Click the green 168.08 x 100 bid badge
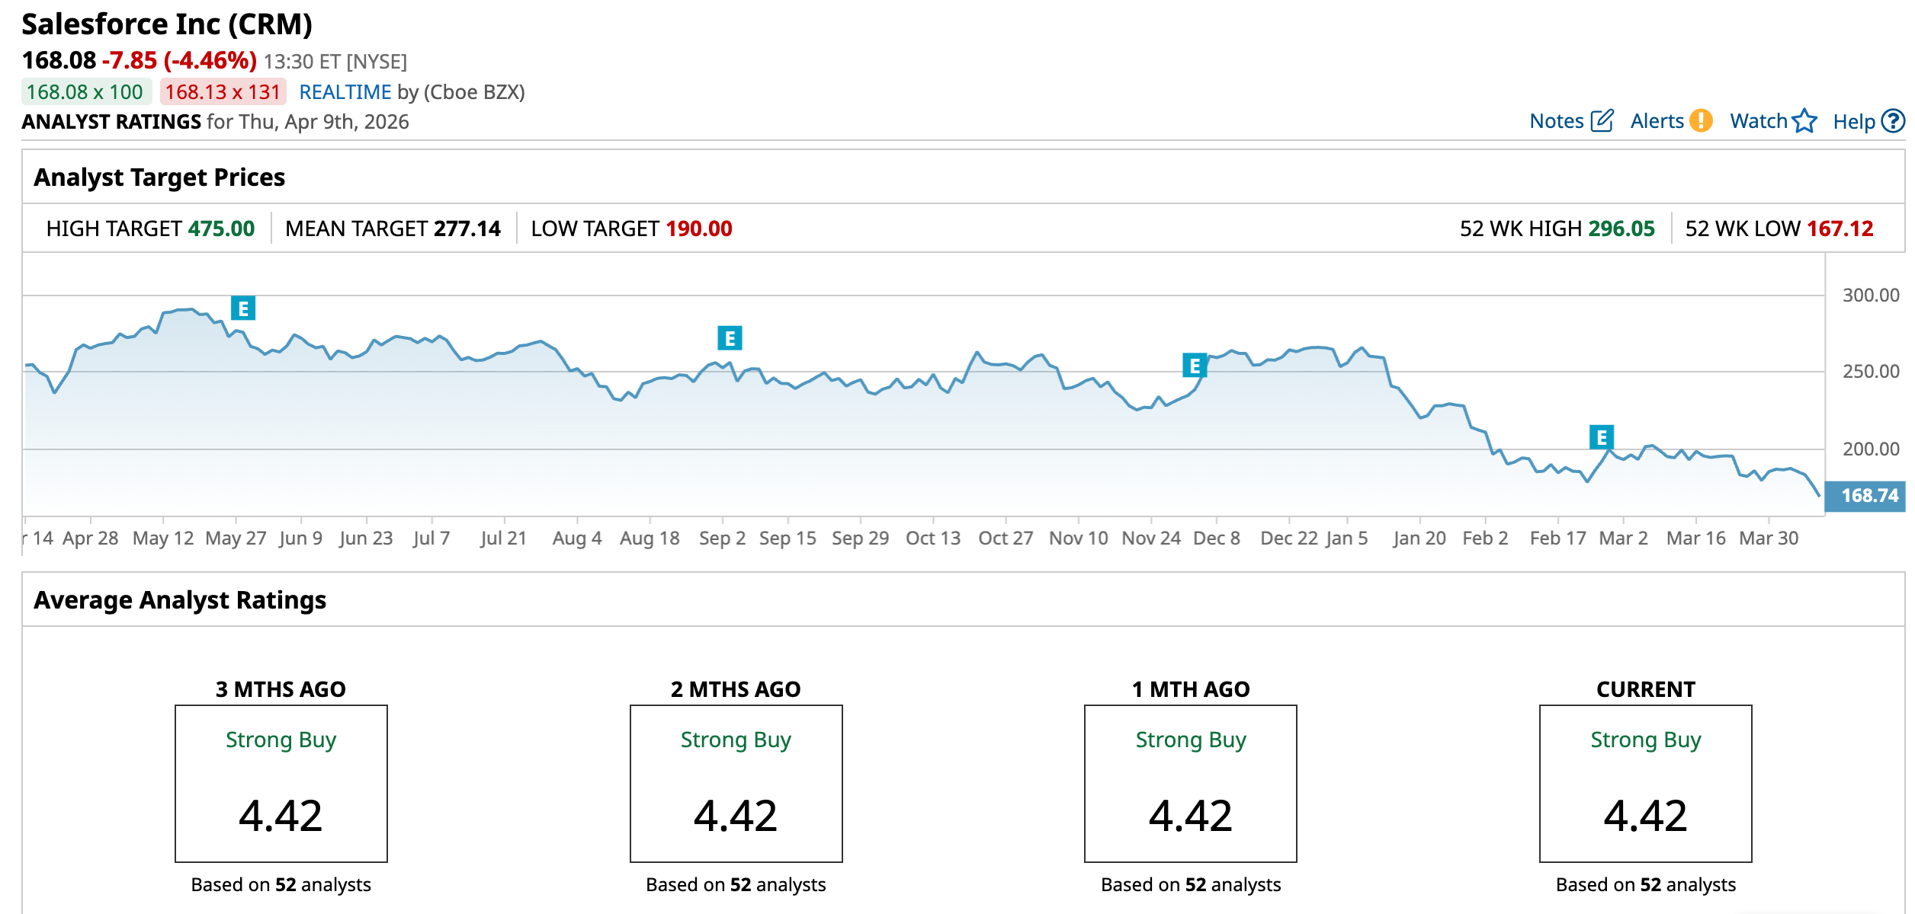 pos(85,92)
